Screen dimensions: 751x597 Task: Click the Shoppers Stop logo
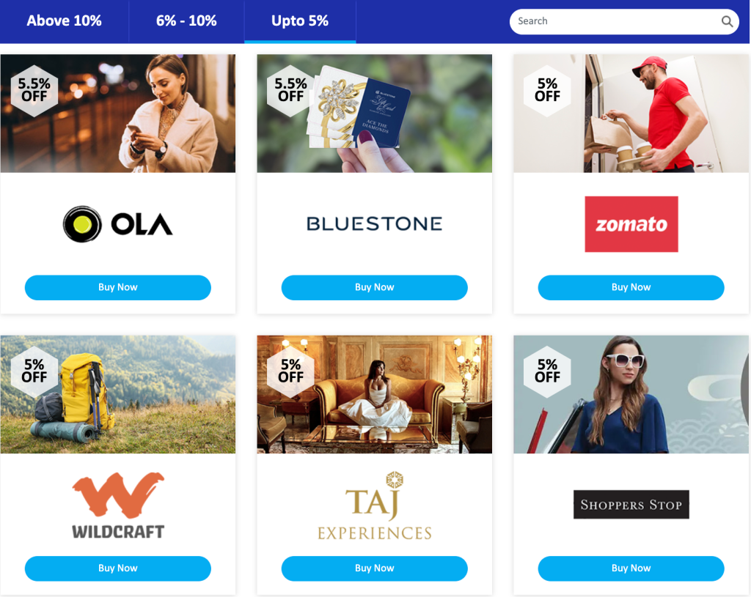pyautogui.click(x=631, y=504)
